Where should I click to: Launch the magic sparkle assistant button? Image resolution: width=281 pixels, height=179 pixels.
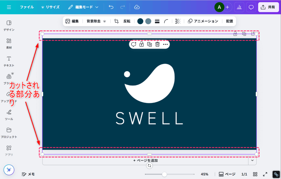coord(9,170)
